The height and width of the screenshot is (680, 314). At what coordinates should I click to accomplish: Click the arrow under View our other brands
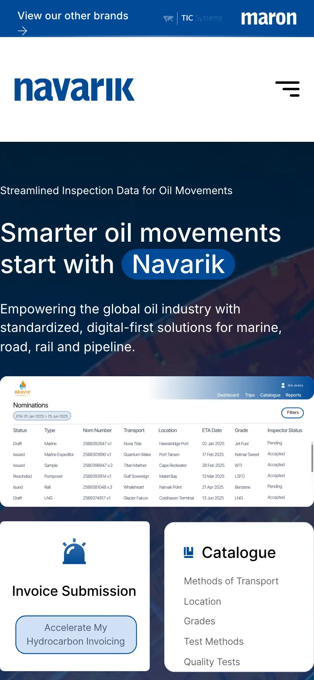click(23, 31)
